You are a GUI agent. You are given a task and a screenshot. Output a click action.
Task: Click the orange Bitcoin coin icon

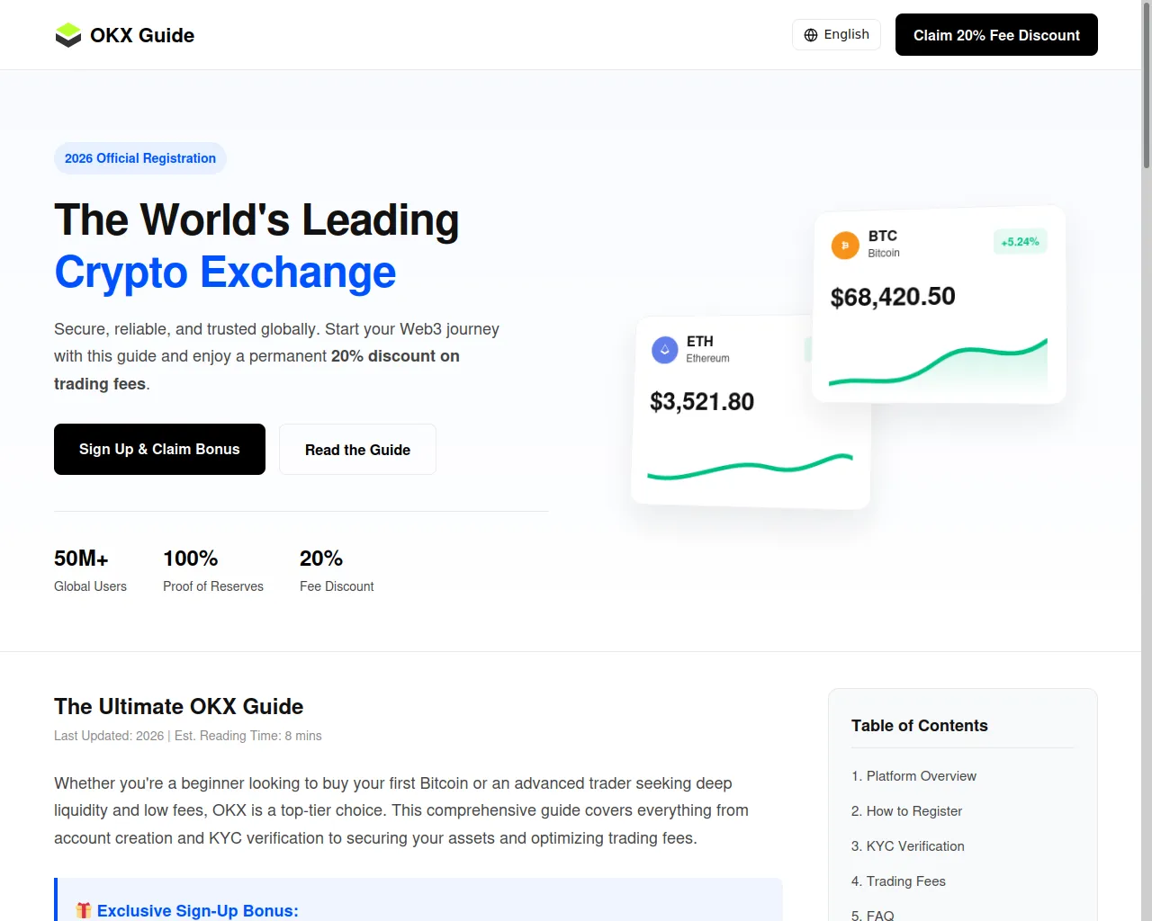(x=845, y=245)
